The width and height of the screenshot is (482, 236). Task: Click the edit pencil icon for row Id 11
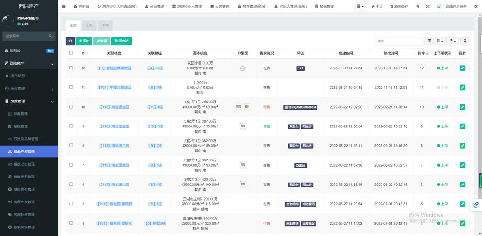pyautogui.click(x=462, y=87)
